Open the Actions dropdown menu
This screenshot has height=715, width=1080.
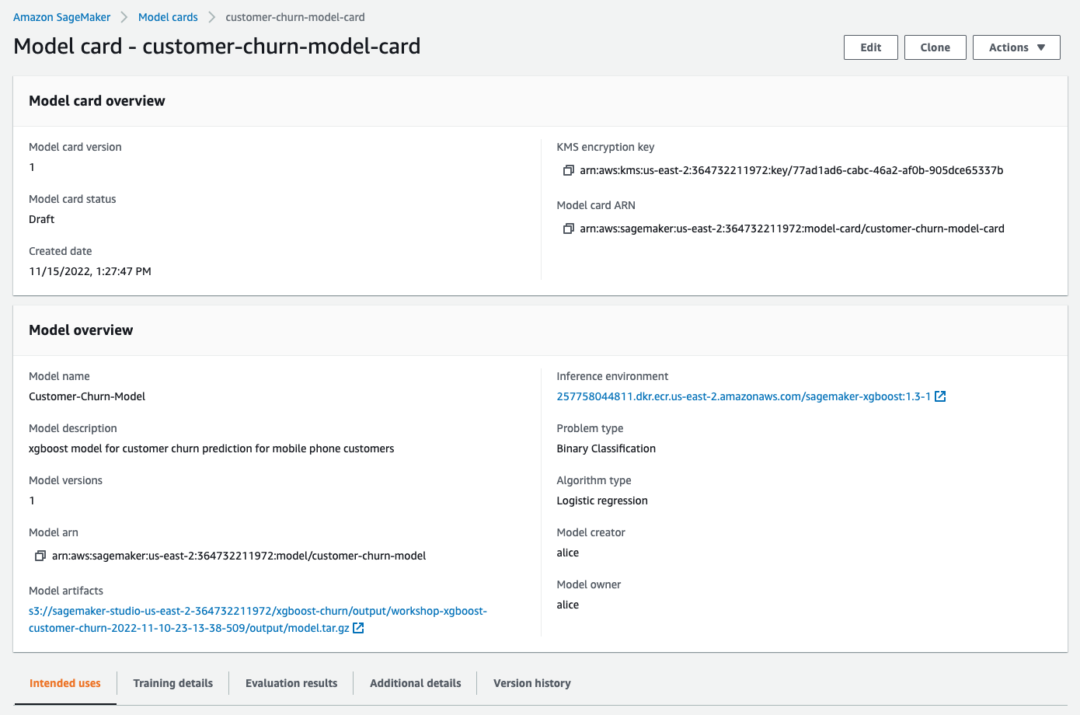[1016, 47]
